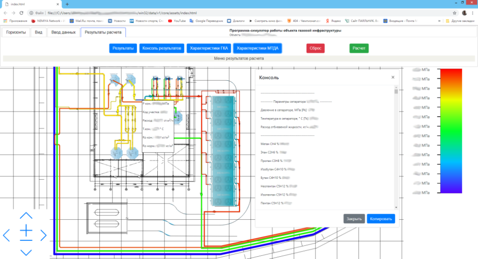Click the plus/minus zoom icon in navigation pad
Image resolution: width=478 pixels, height=259 pixels.
click(x=26, y=233)
